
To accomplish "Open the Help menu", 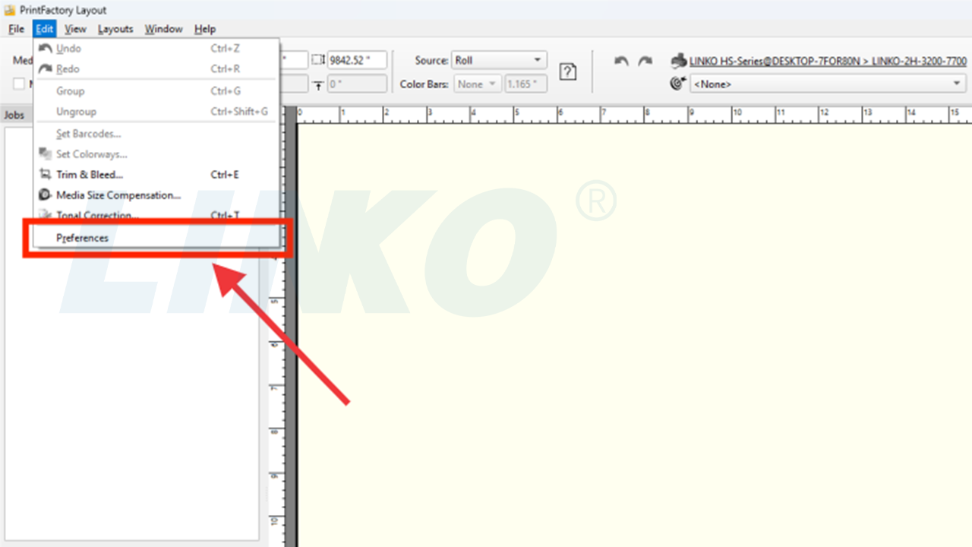I will 205,29.
